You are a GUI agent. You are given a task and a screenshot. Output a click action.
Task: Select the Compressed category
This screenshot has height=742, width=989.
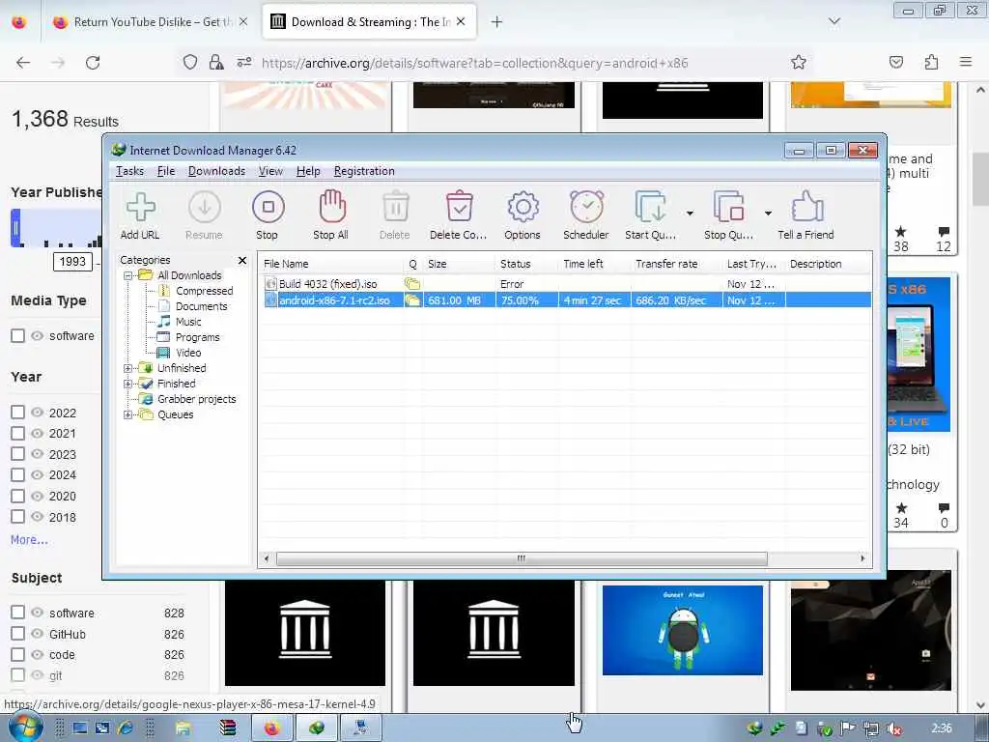pos(205,291)
